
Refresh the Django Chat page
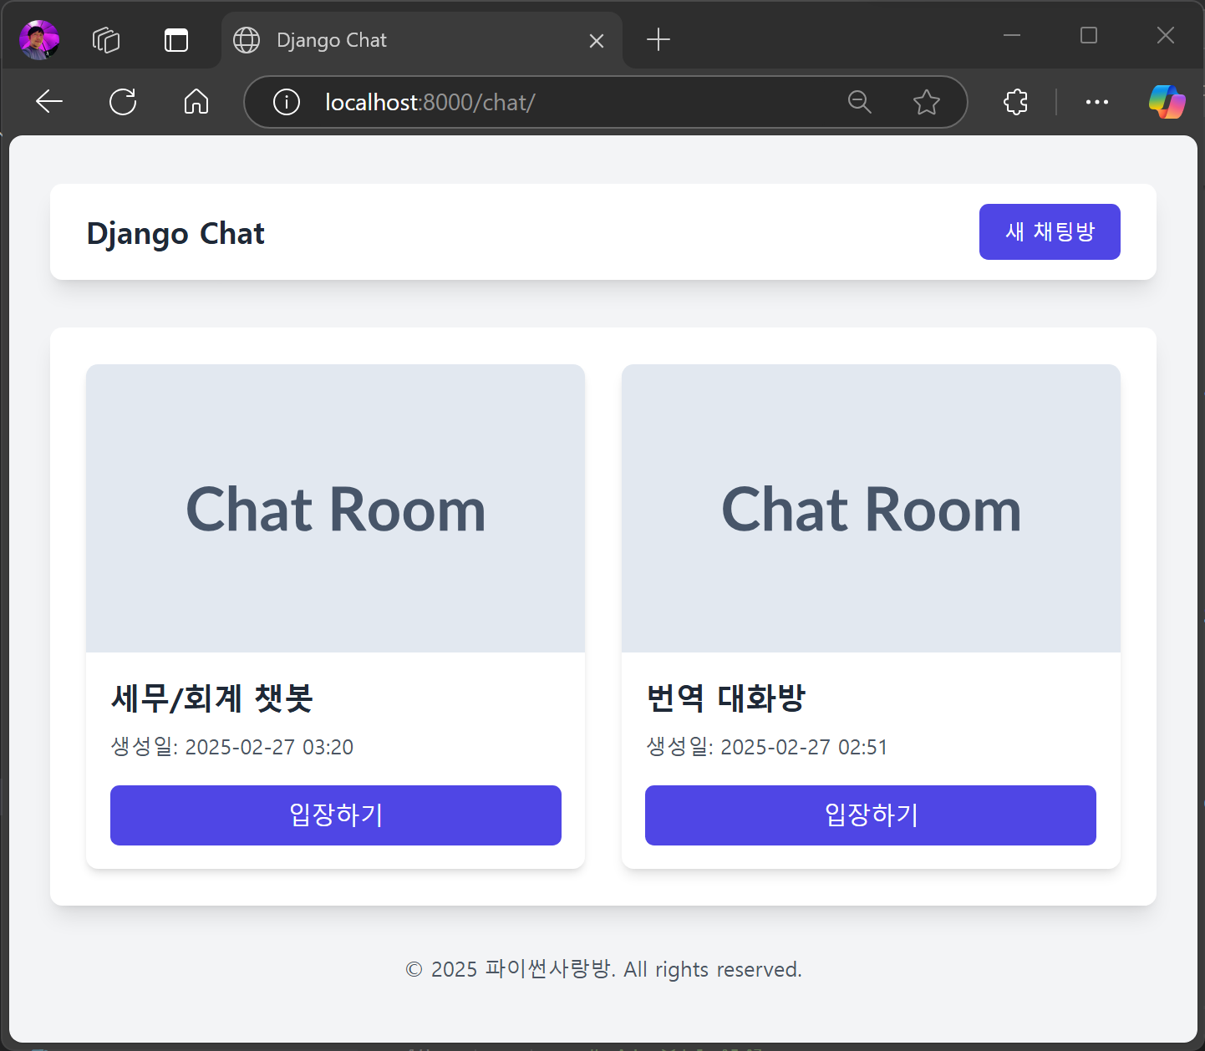coord(123,101)
